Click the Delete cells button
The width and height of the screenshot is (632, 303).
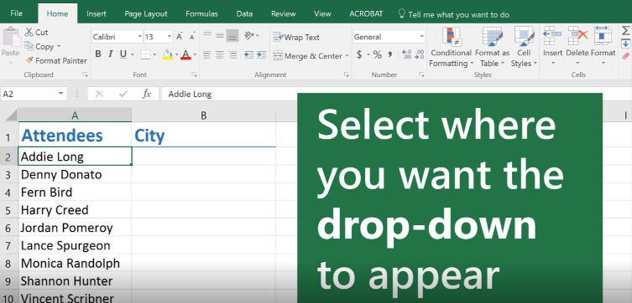point(577,47)
